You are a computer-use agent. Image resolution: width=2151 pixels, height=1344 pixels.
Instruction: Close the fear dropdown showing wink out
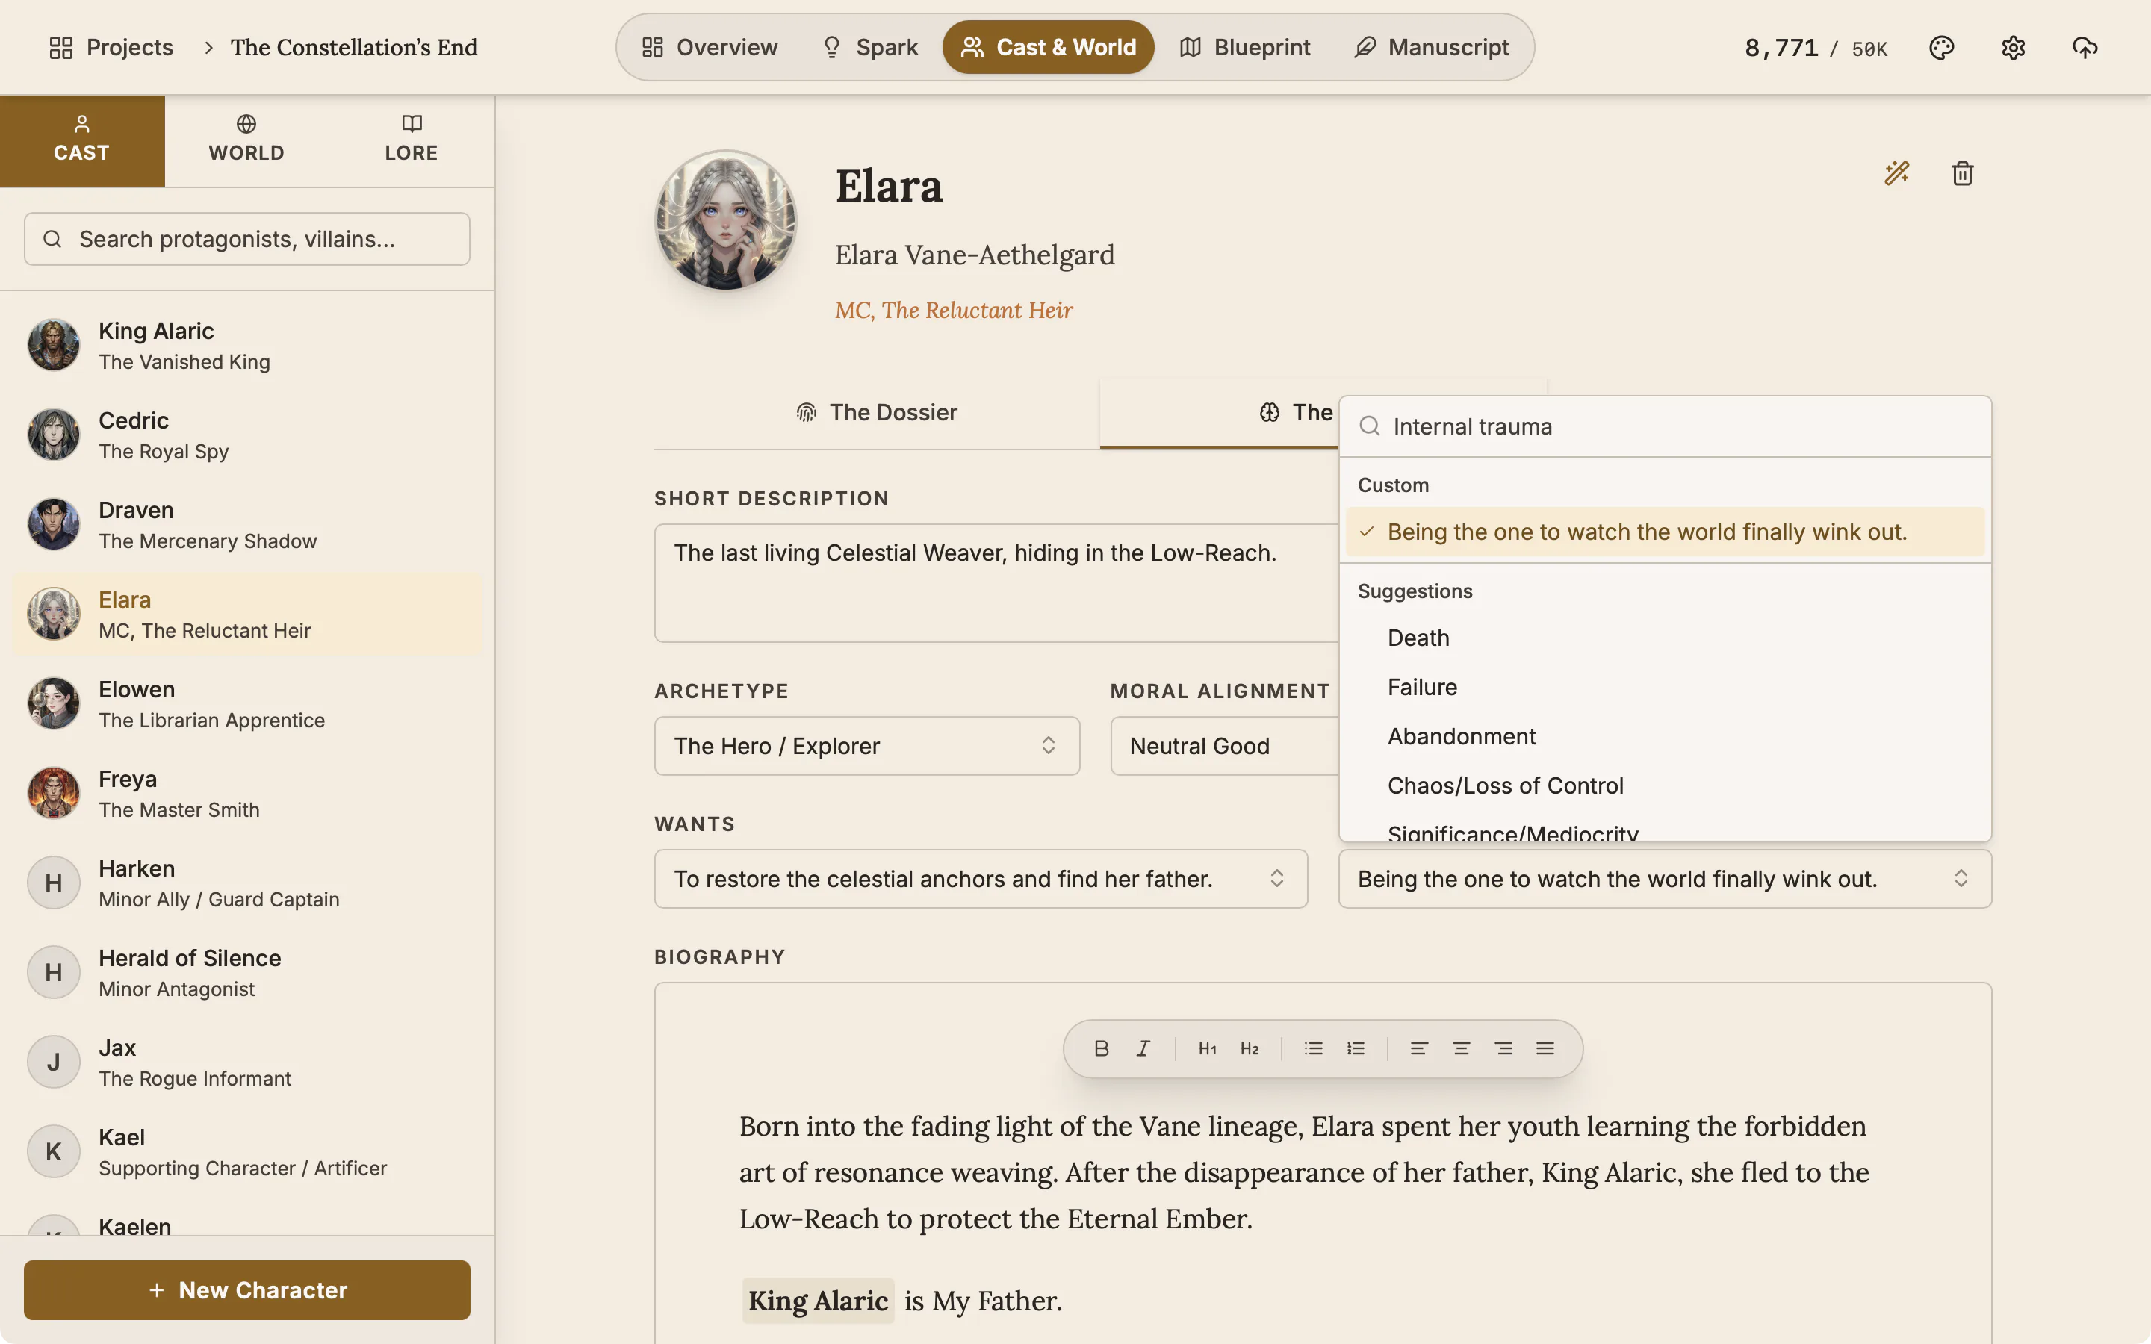click(1665, 878)
